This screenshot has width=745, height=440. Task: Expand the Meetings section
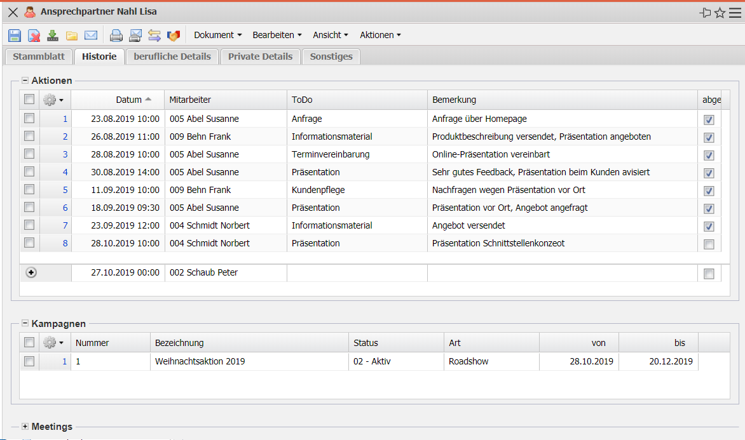[25, 427]
